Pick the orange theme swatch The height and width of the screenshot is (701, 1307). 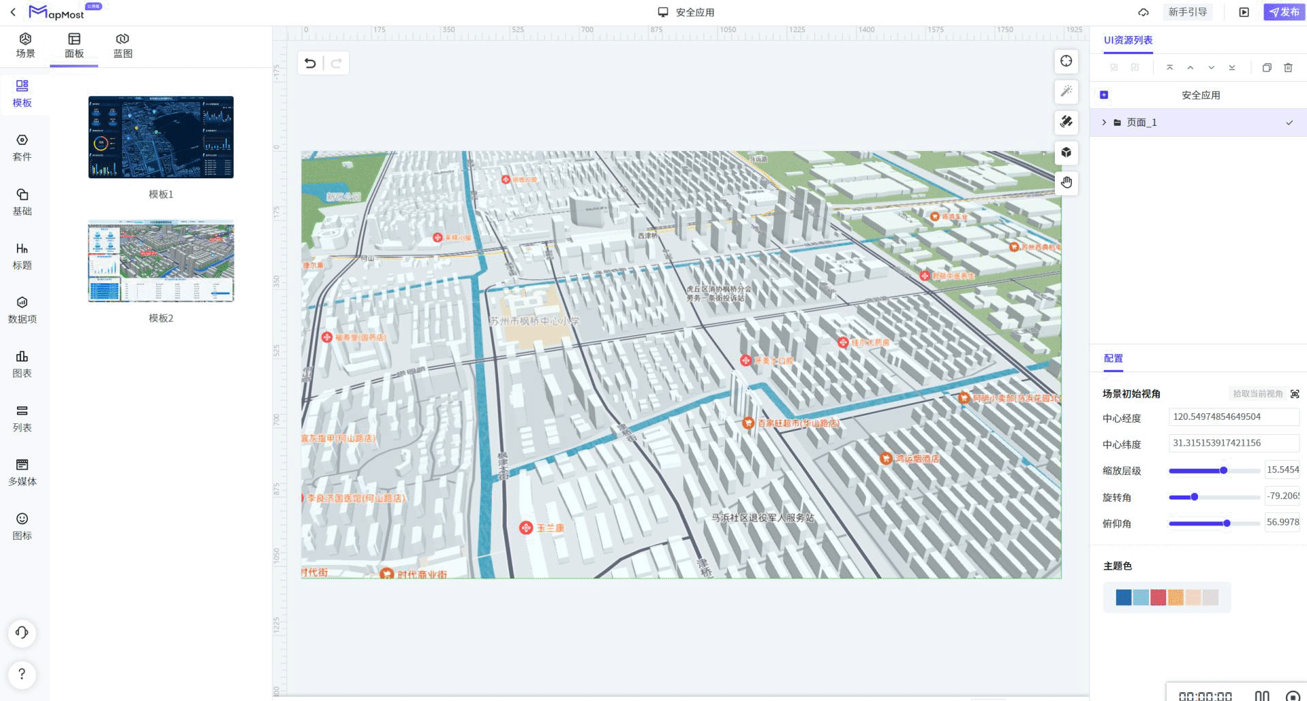coord(1175,598)
